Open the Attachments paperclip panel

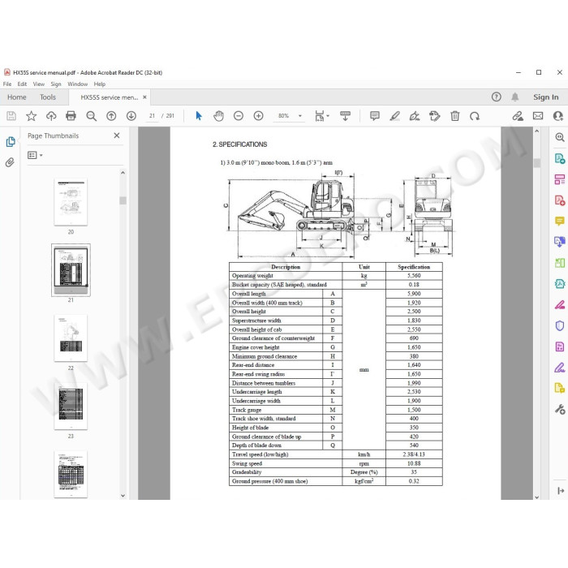10,162
